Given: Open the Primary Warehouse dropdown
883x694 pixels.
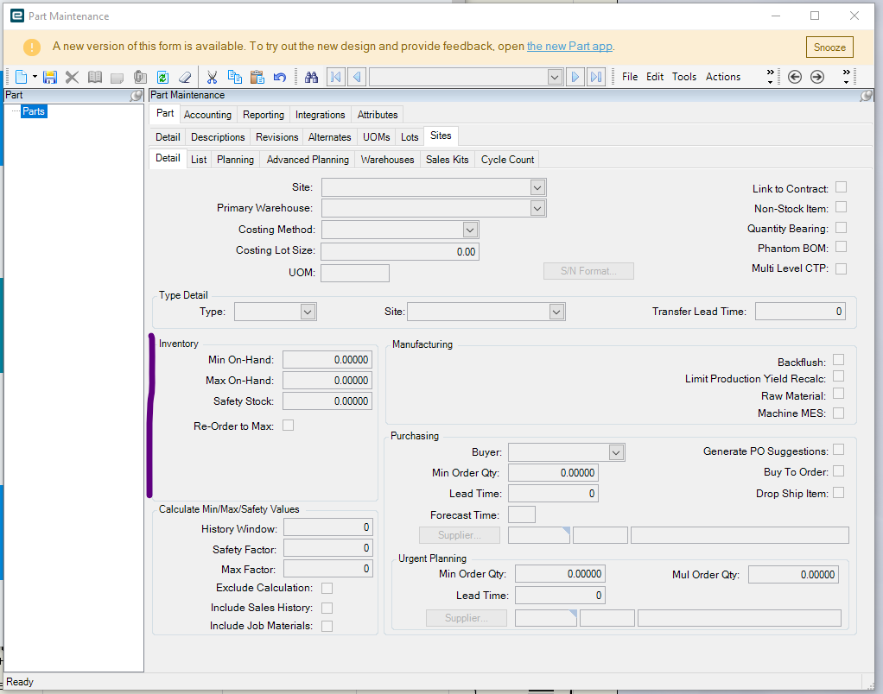Looking at the screenshot, I should click(537, 208).
